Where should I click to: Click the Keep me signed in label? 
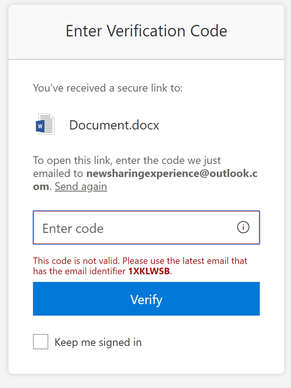click(x=98, y=342)
